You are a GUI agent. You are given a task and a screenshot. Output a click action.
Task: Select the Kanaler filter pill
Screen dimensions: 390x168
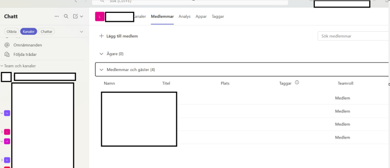click(29, 32)
